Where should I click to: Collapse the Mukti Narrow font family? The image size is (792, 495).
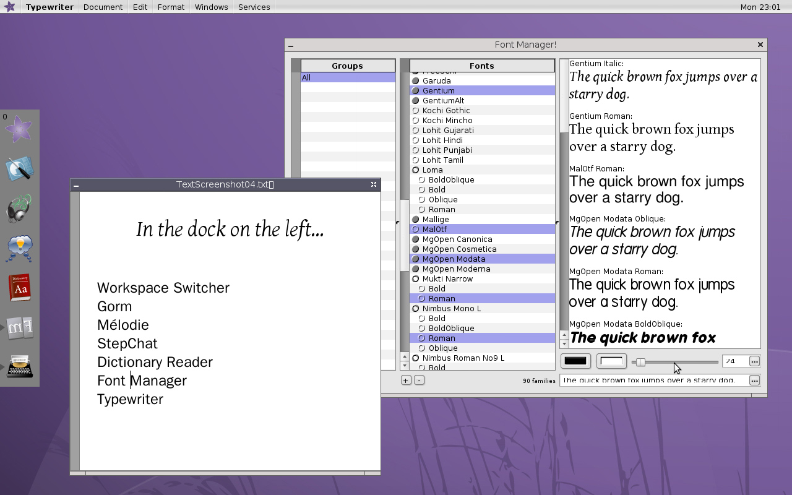pos(416,279)
